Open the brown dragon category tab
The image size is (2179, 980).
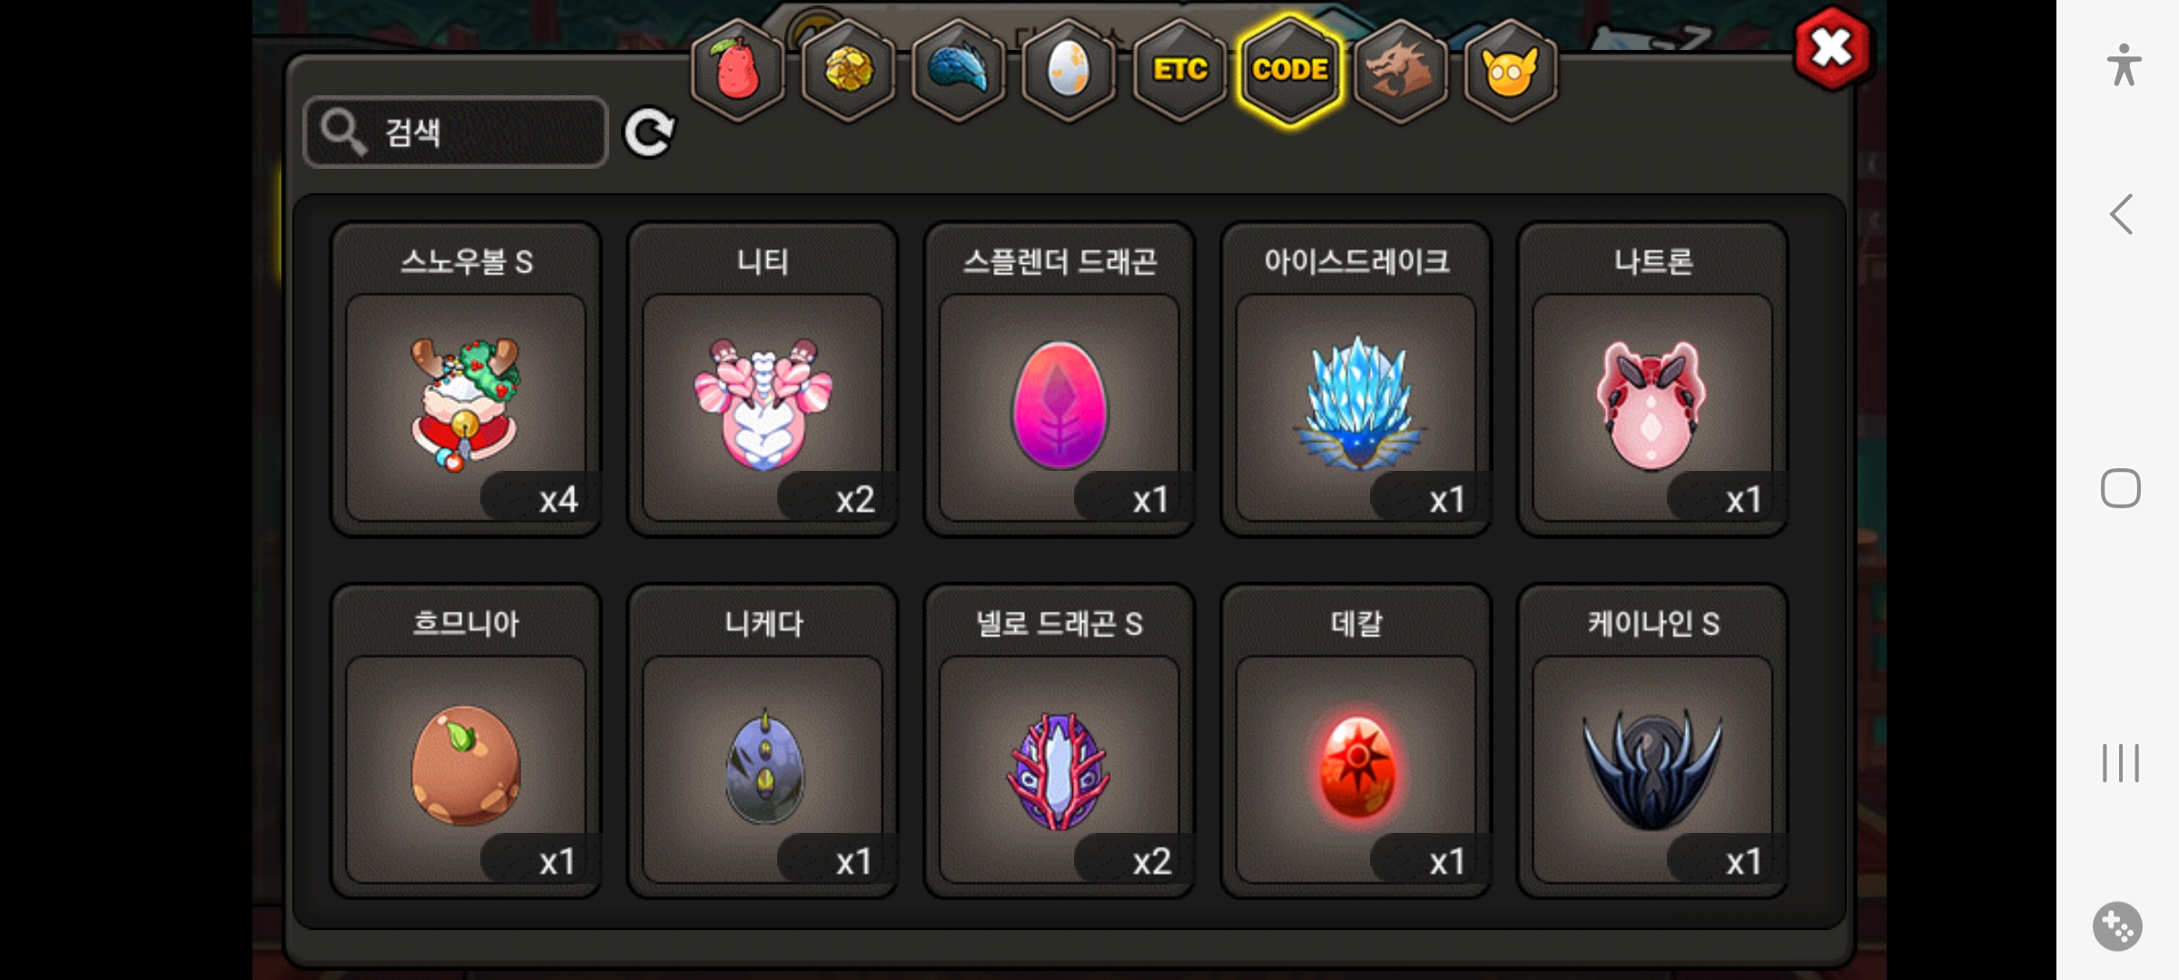click(1400, 70)
